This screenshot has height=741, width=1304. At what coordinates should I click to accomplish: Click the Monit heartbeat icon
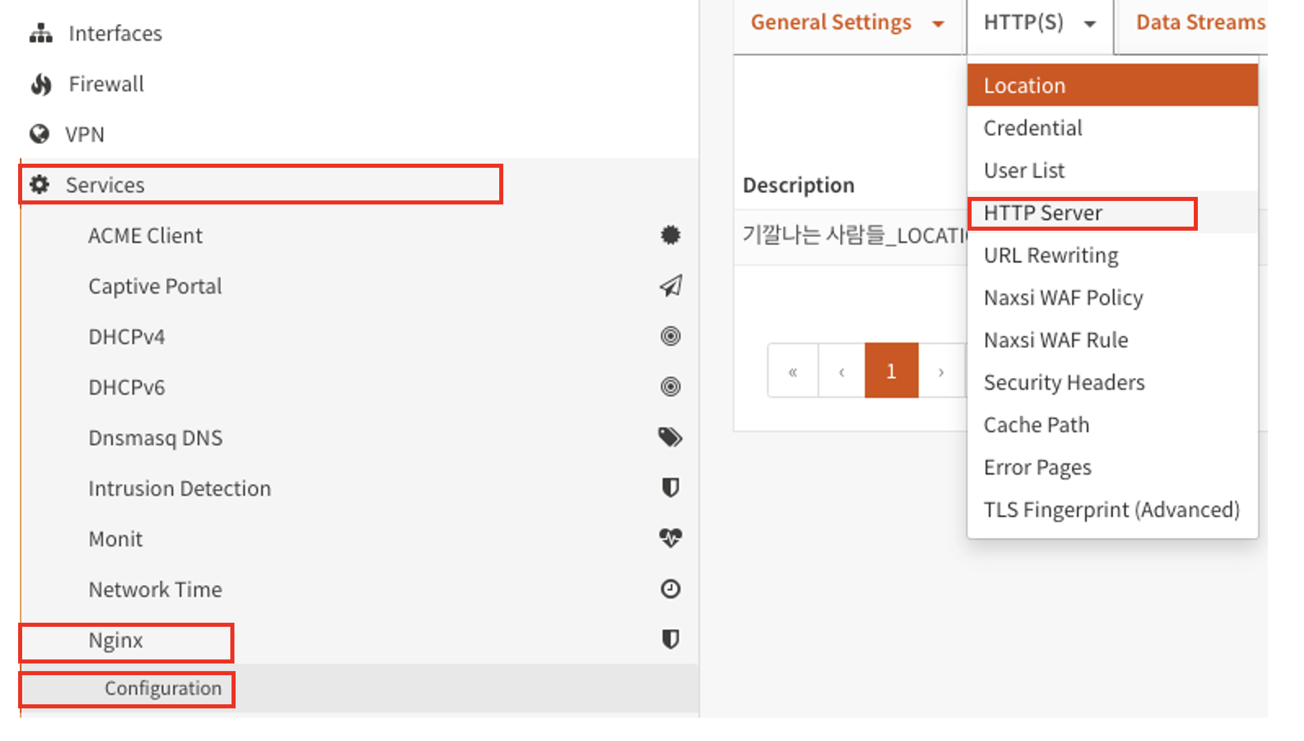pyautogui.click(x=670, y=538)
